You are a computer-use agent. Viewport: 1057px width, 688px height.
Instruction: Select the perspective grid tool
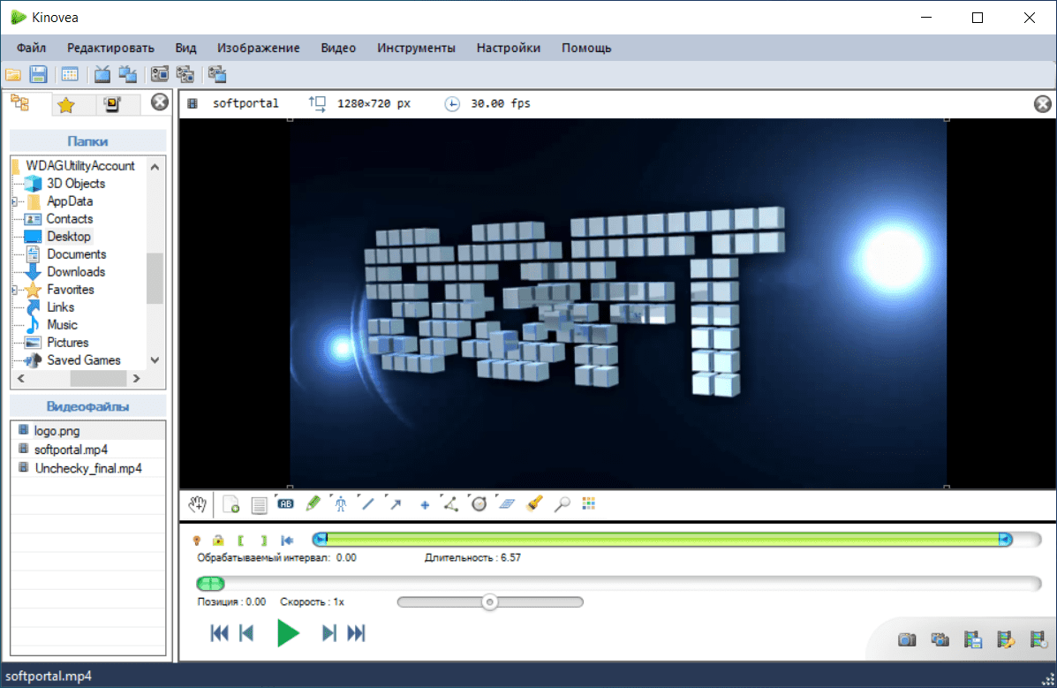(x=507, y=504)
